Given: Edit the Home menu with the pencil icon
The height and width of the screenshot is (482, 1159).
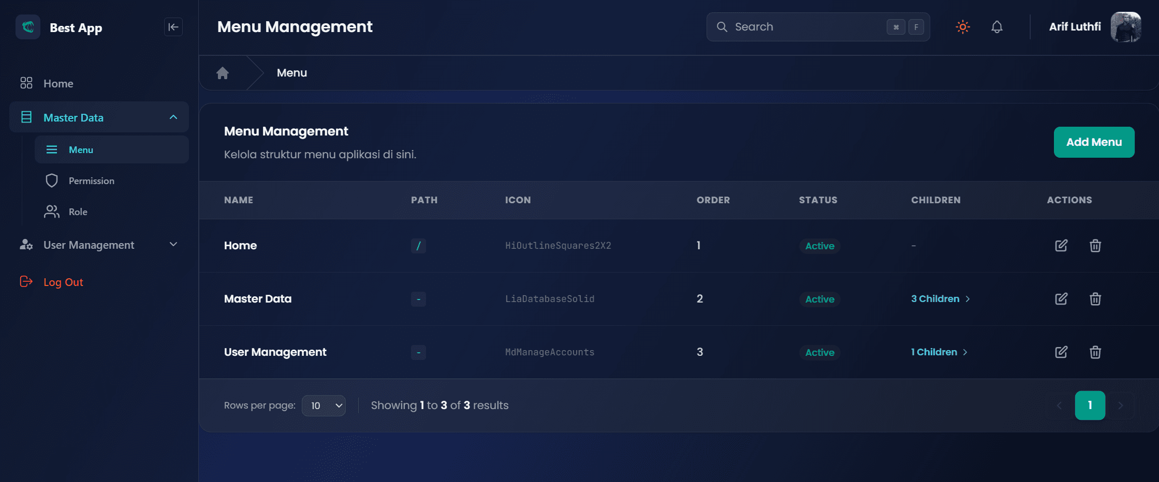Looking at the screenshot, I should click(x=1061, y=246).
